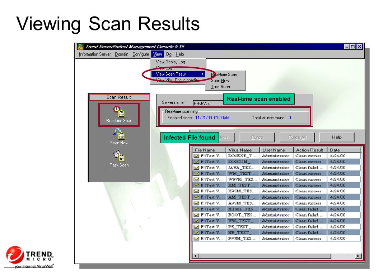Click the Total viruses found value 0
The image size is (379, 275).
(x=290, y=118)
